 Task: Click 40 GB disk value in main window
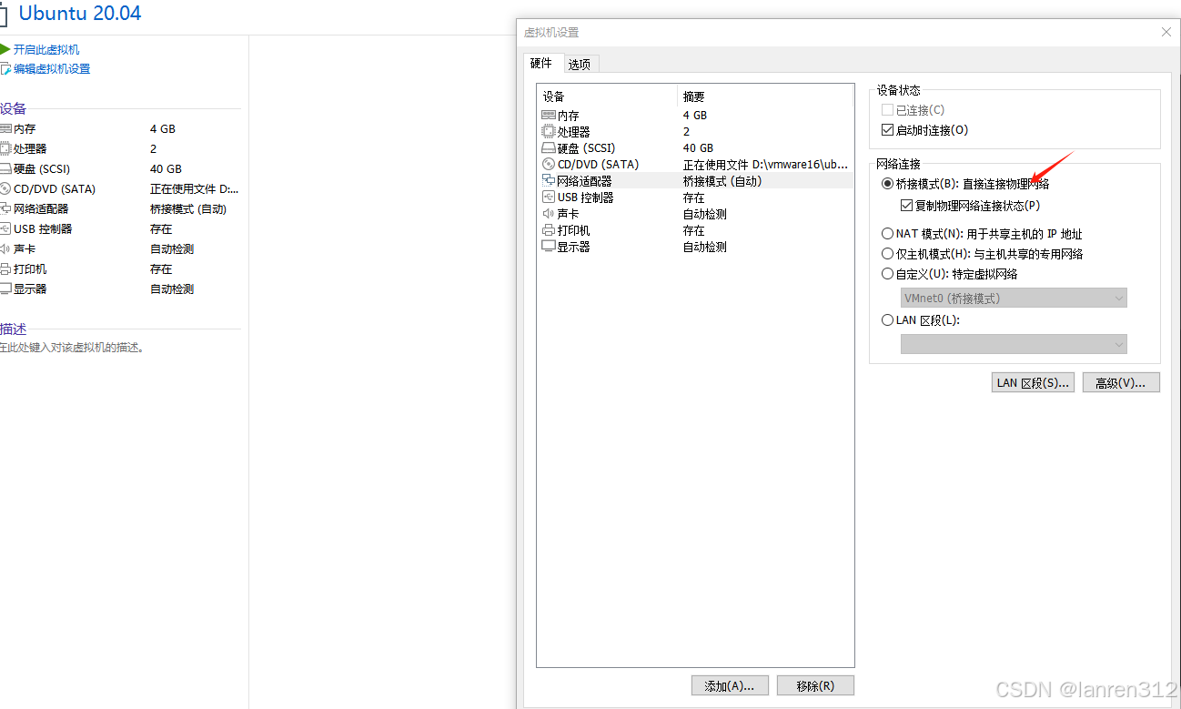pyautogui.click(x=166, y=169)
